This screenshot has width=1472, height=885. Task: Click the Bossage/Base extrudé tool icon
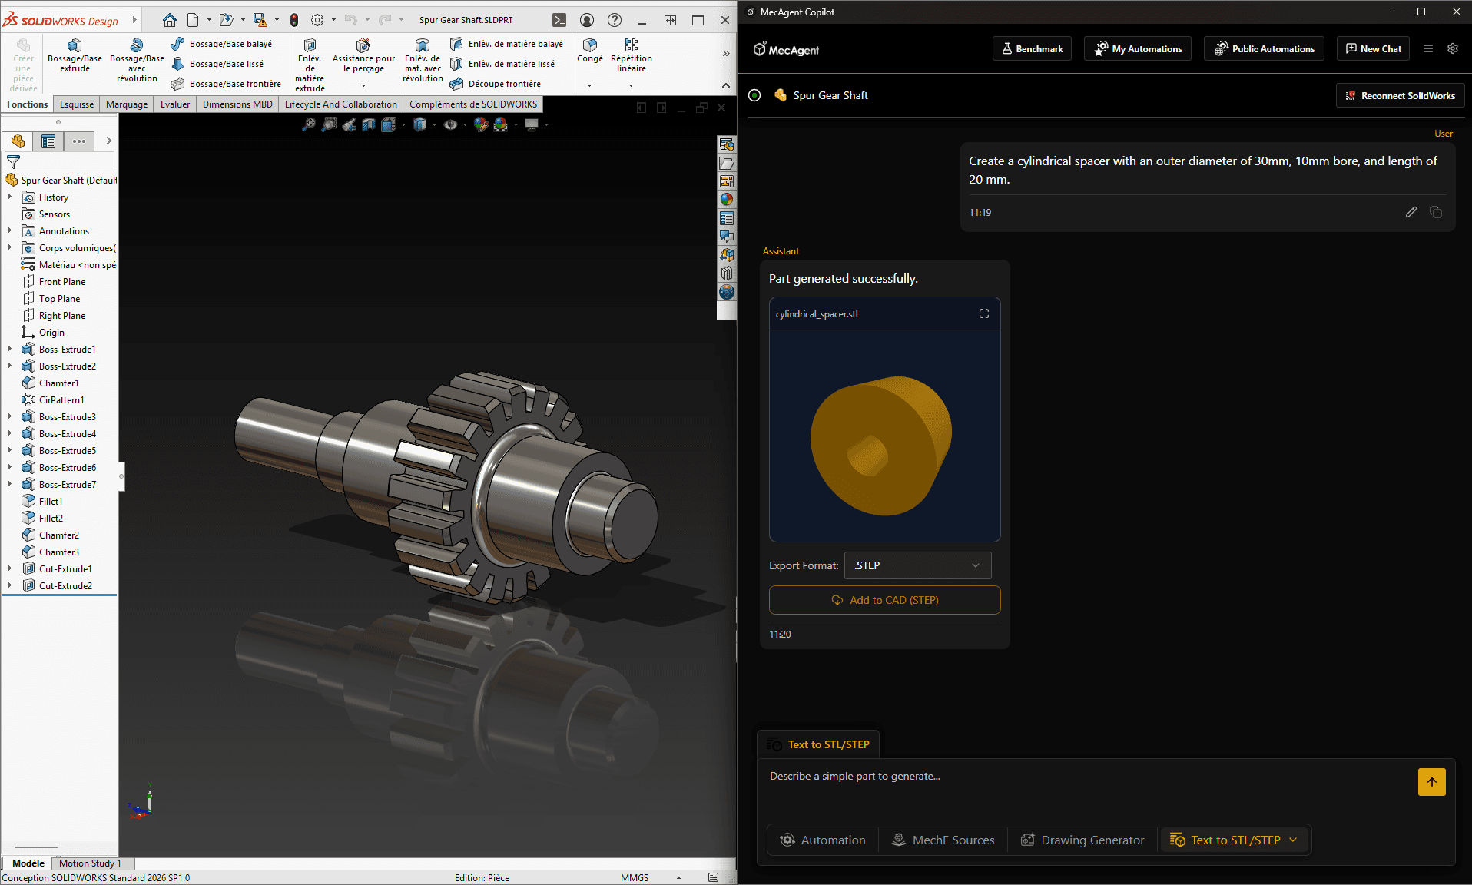75,46
